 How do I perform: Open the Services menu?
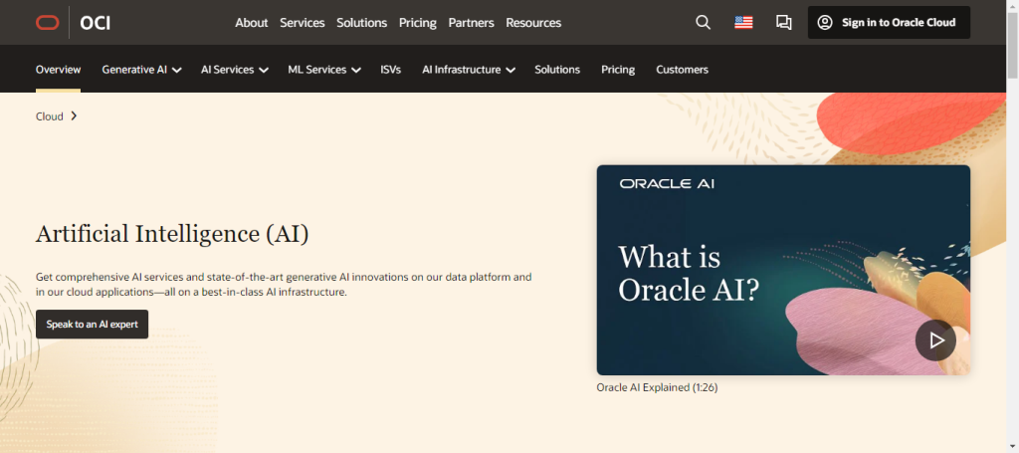(x=303, y=23)
